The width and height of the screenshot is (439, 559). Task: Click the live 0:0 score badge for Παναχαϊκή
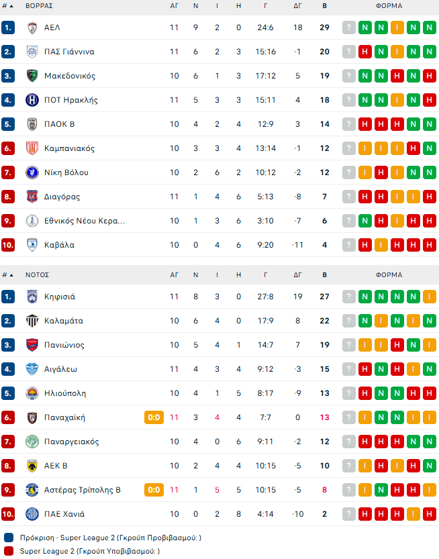click(x=154, y=417)
